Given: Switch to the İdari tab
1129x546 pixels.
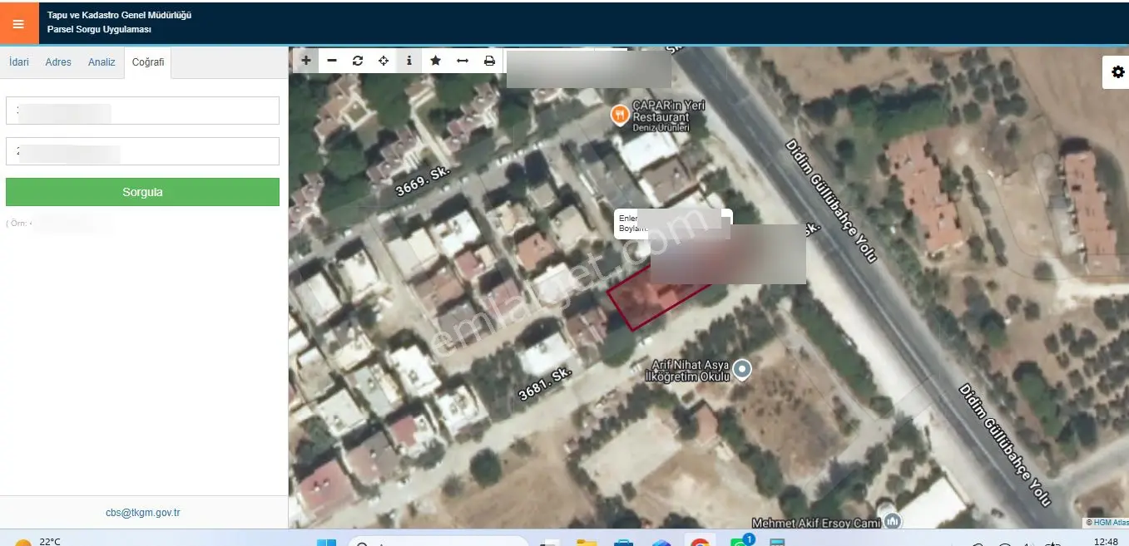Looking at the screenshot, I should click(19, 62).
